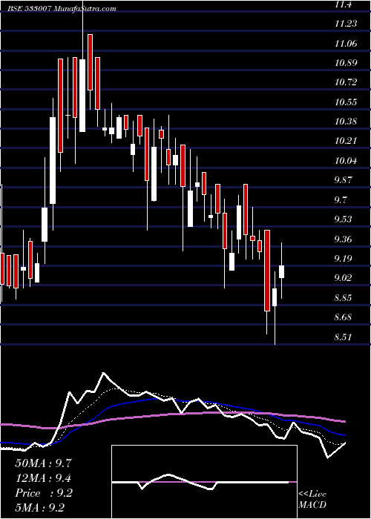This screenshot has height=519, width=371.
Task: Click the 10.21 price axis label
Action: click(346, 141)
